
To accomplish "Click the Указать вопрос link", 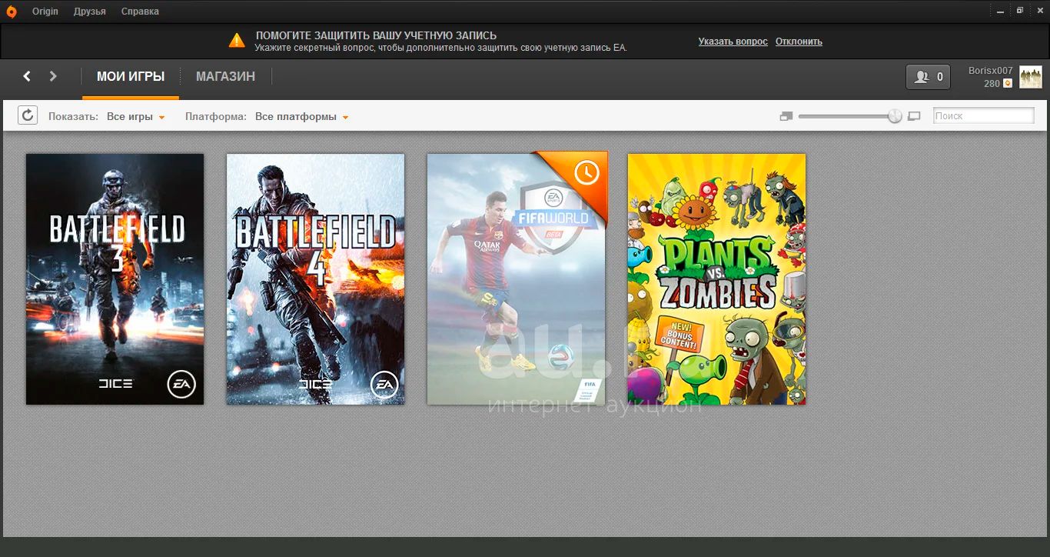I will pos(733,42).
